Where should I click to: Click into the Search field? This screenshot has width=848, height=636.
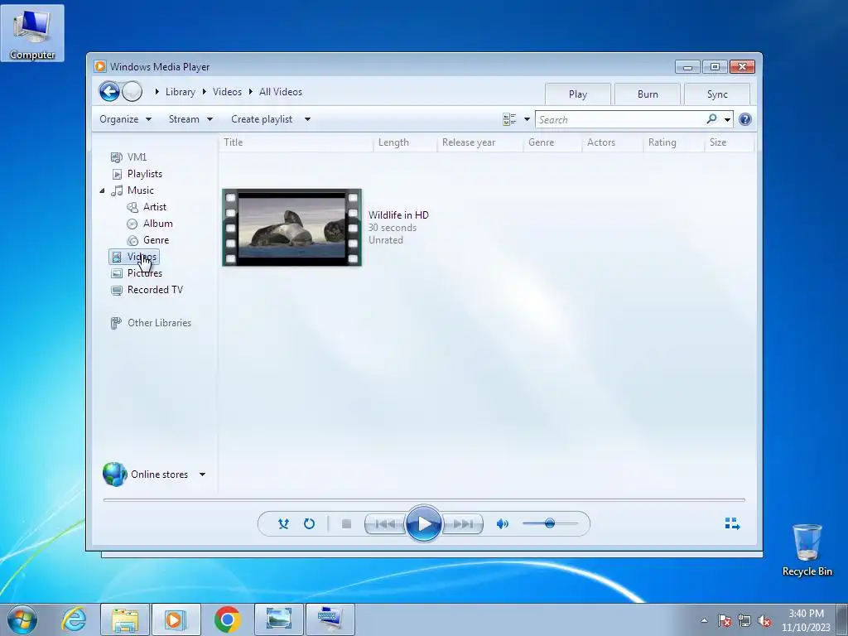point(621,119)
